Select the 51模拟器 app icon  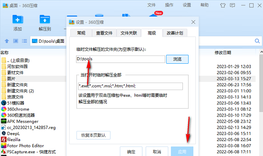(x=4, y=103)
